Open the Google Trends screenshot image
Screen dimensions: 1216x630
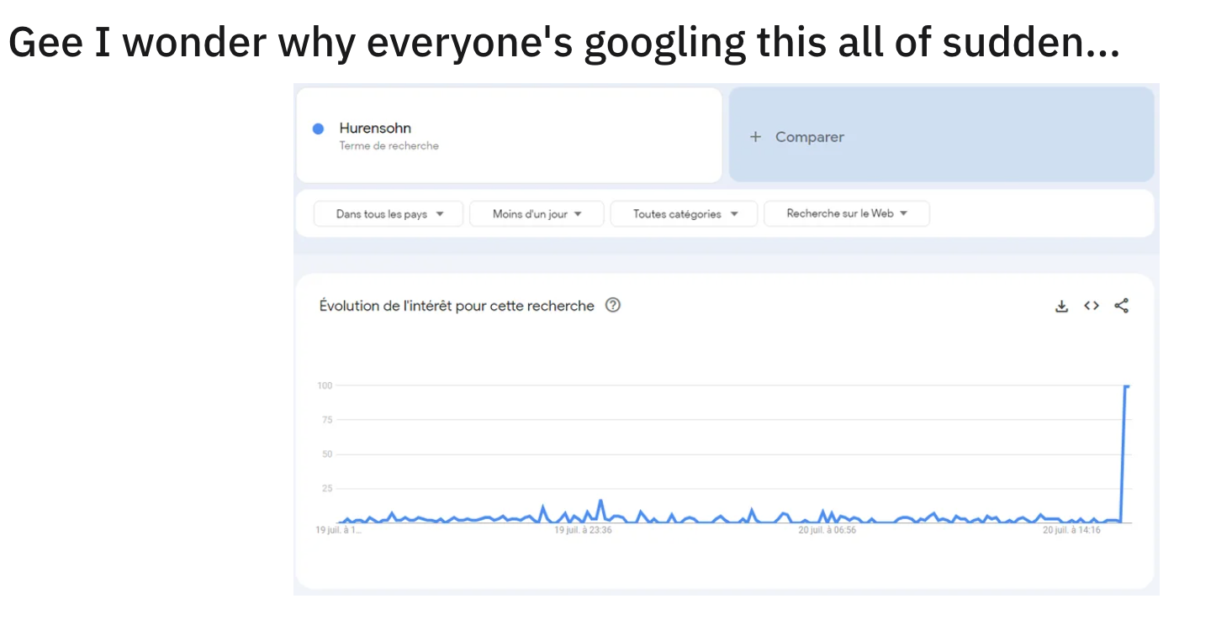click(x=726, y=339)
